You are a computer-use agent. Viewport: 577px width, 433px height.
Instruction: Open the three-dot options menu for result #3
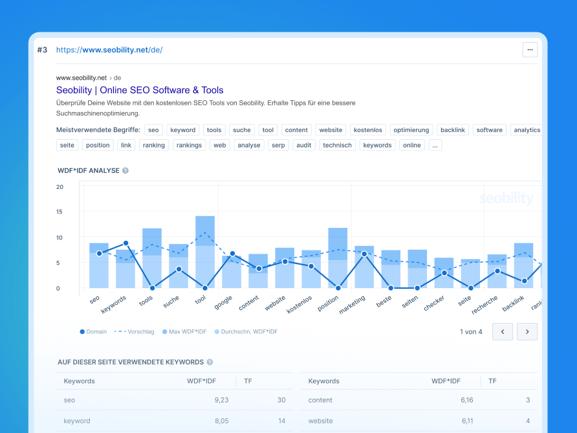point(530,50)
